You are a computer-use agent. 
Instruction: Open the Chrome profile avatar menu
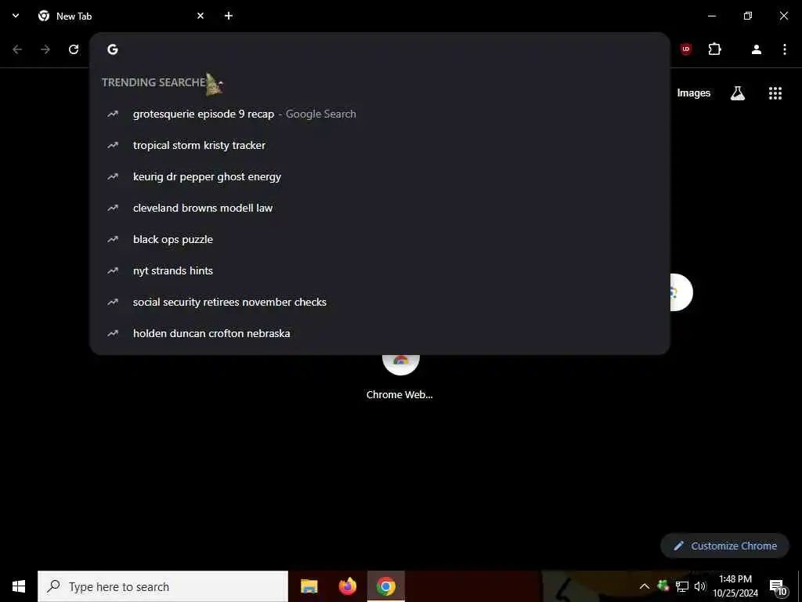click(x=756, y=49)
